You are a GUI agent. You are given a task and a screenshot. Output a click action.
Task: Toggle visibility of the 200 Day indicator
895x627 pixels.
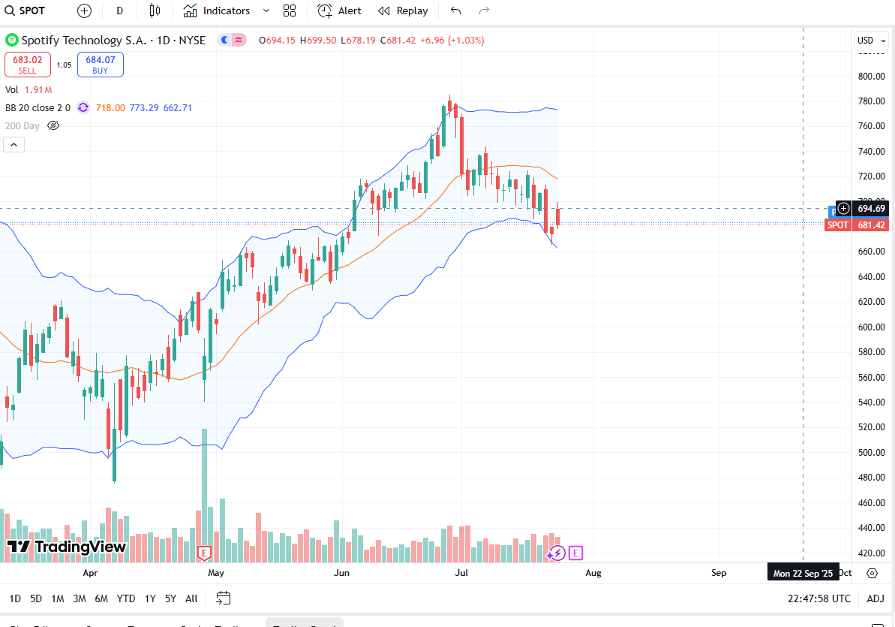(53, 125)
